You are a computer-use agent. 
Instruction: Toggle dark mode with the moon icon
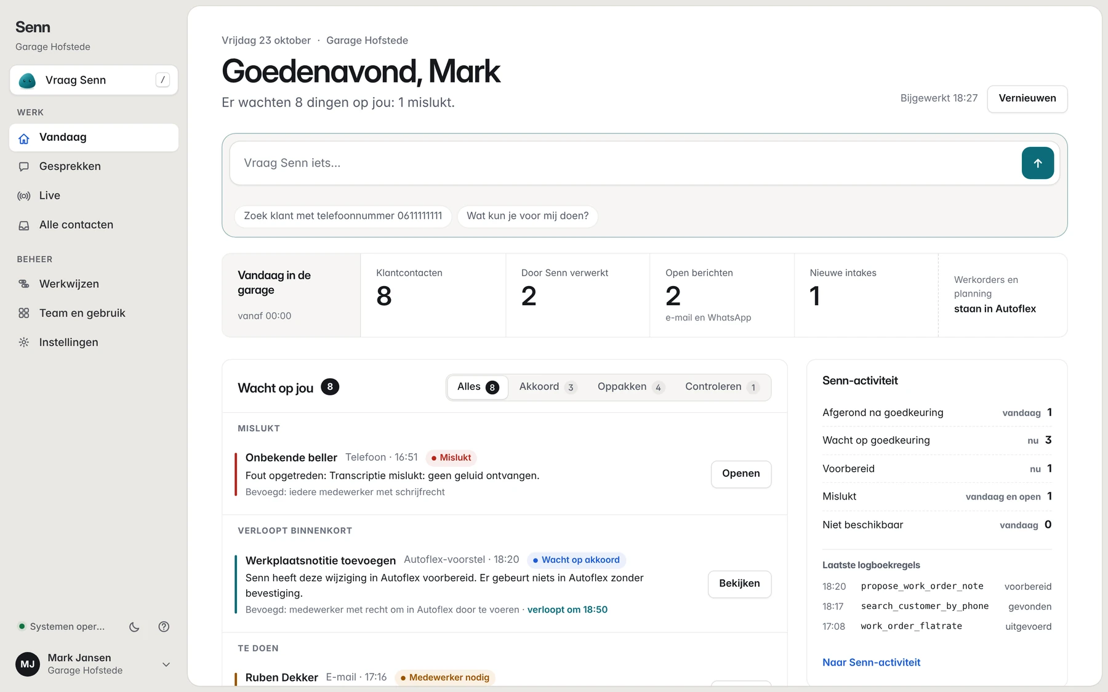[x=134, y=627]
